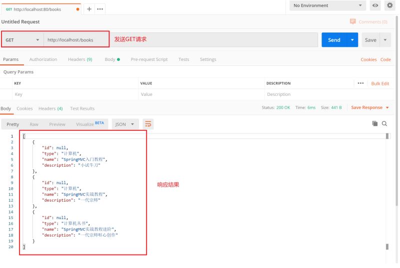Open the Cookies link
Viewport: 400px width, 268px height.
click(368, 59)
